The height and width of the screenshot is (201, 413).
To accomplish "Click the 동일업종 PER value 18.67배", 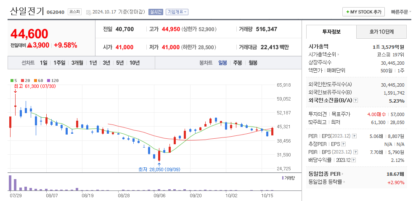I will (x=395, y=174).
